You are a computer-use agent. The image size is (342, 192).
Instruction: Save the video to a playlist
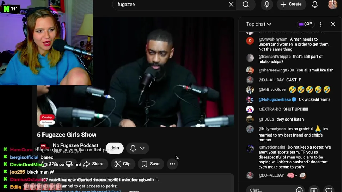coord(150,164)
